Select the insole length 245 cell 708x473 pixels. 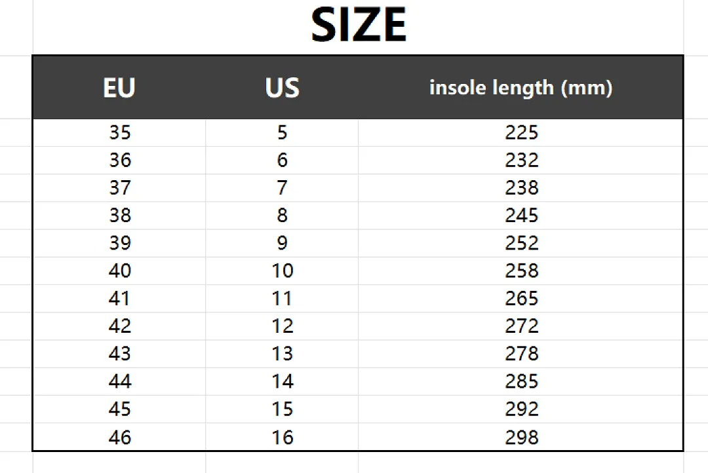[x=522, y=216]
